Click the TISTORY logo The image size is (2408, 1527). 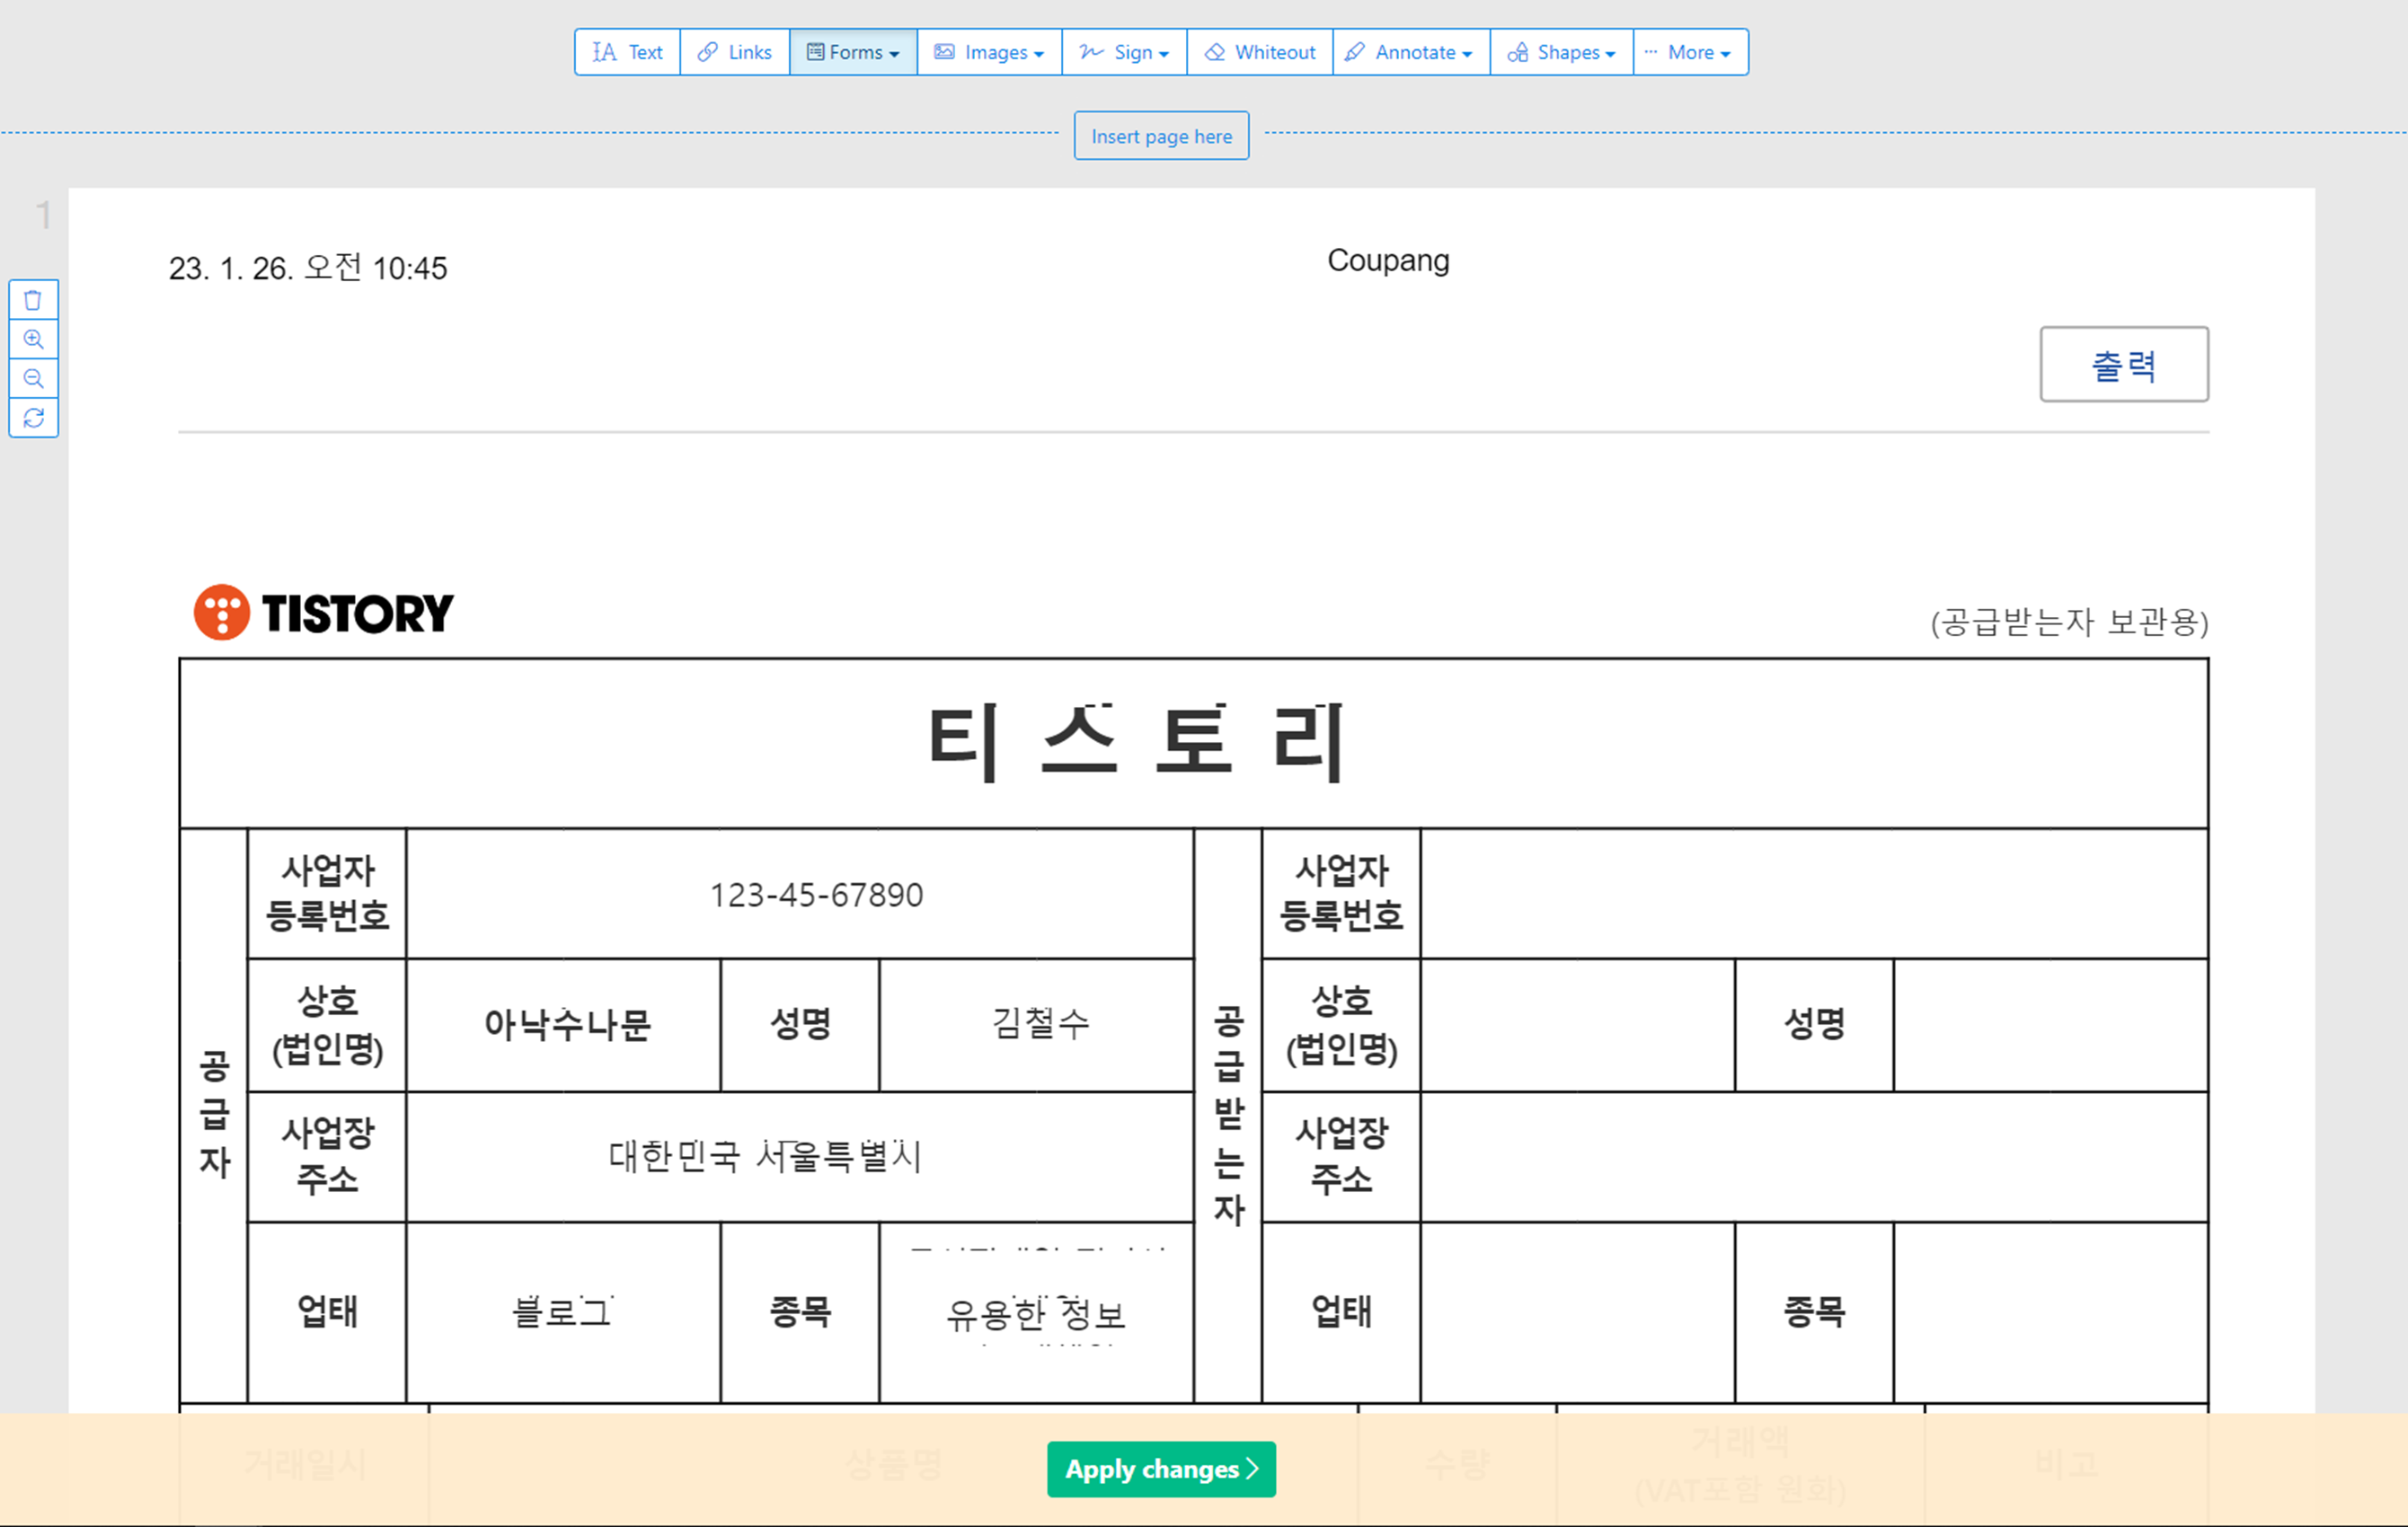323,612
